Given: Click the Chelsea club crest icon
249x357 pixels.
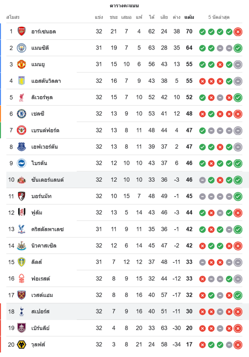Looking at the screenshot, I should [22, 114].
